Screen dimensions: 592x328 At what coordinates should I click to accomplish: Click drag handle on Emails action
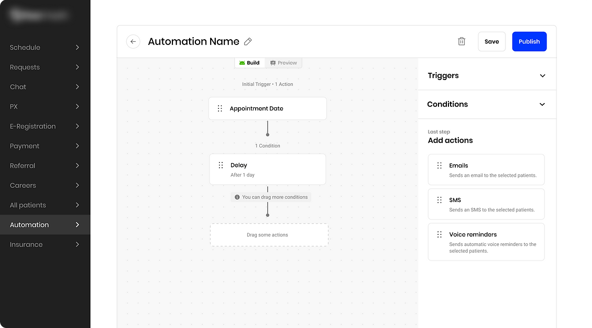(440, 166)
